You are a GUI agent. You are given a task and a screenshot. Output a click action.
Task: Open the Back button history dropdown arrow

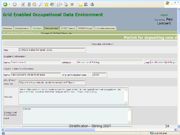point(10,4)
